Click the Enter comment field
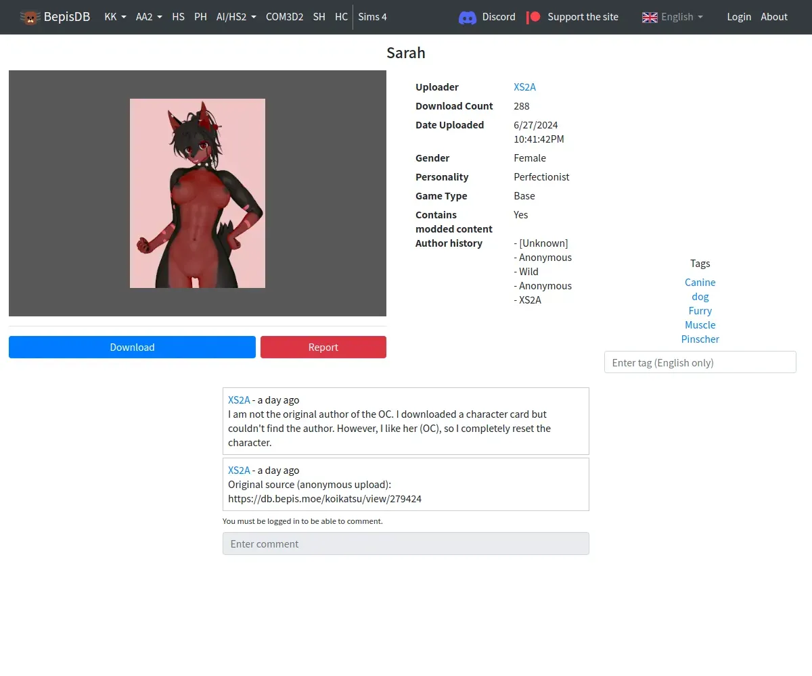This screenshot has width=812, height=676. click(x=406, y=544)
